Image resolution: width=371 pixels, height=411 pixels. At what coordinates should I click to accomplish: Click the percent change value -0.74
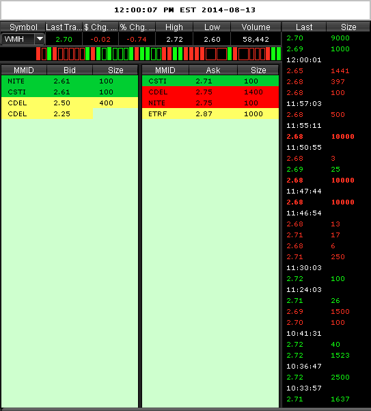pyautogui.click(x=137, y=39)
